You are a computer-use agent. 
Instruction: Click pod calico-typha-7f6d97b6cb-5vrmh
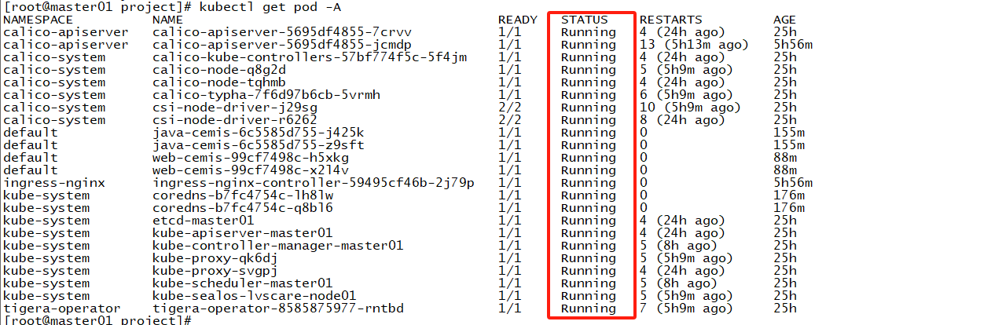(x=266, y=95)
